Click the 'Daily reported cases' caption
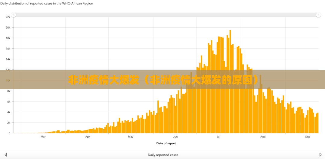The width and height of the screenshot is (325, 159). click(163, 155)
